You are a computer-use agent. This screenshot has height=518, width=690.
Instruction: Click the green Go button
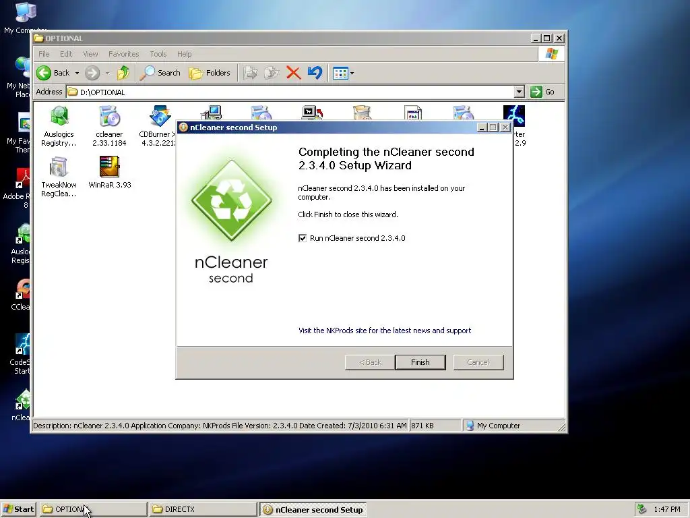click(x=542, y=92)
